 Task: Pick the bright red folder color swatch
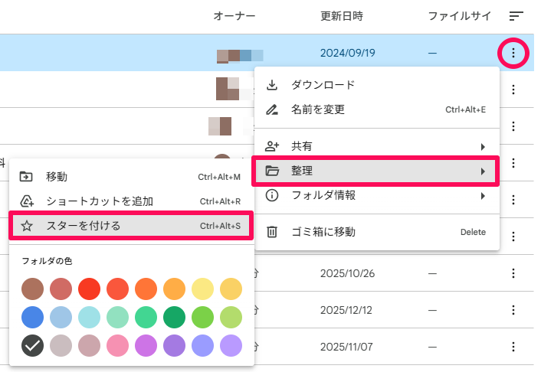tap(90, 289)
